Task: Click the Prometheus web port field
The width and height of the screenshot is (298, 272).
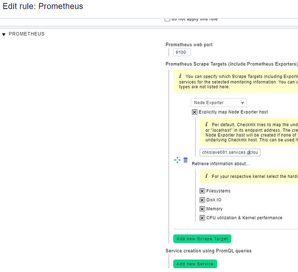Action: (x=182, y=52)
